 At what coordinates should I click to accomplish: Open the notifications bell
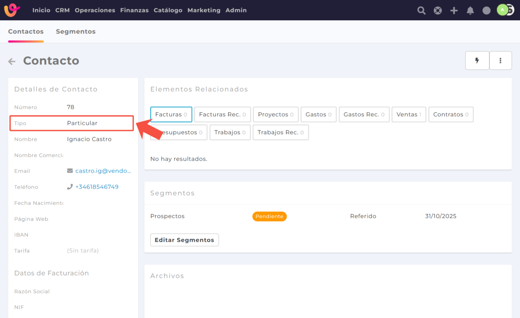click(x=470, y=11)
